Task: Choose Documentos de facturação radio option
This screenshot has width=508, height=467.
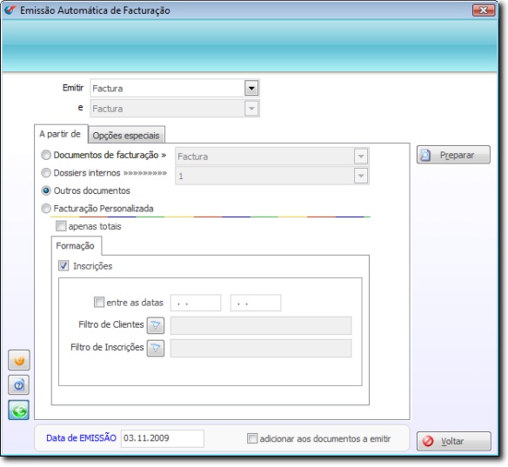Action: coord(46,155)
